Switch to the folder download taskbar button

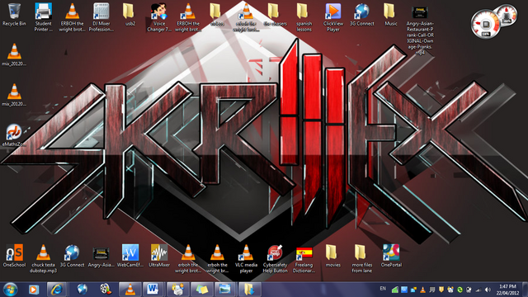click(x=249, y=290)
